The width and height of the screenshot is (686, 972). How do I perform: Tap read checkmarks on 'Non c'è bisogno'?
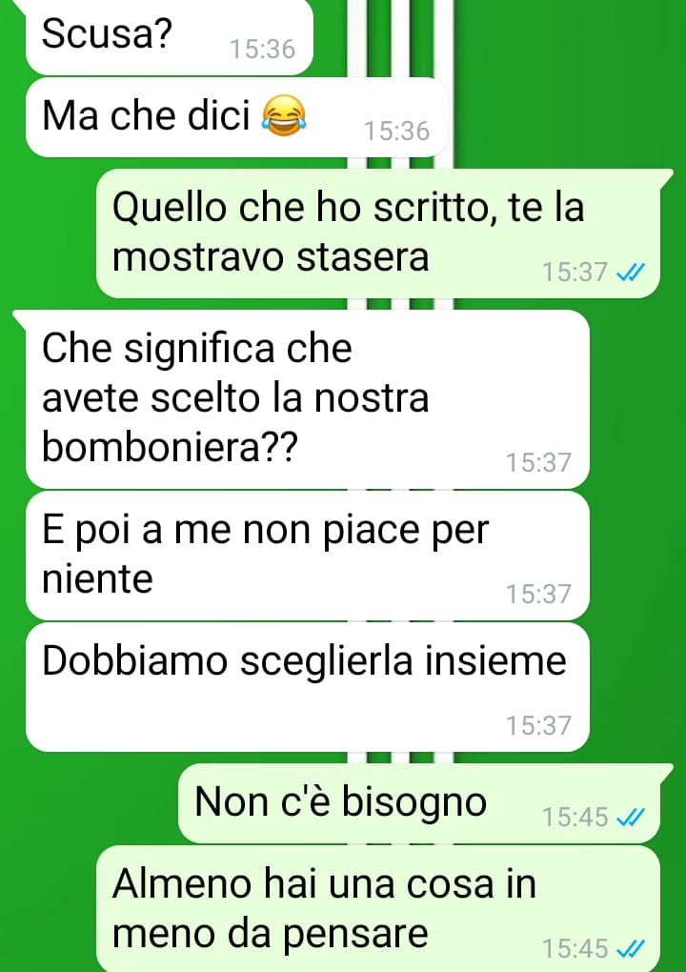[x=631, y=817]
